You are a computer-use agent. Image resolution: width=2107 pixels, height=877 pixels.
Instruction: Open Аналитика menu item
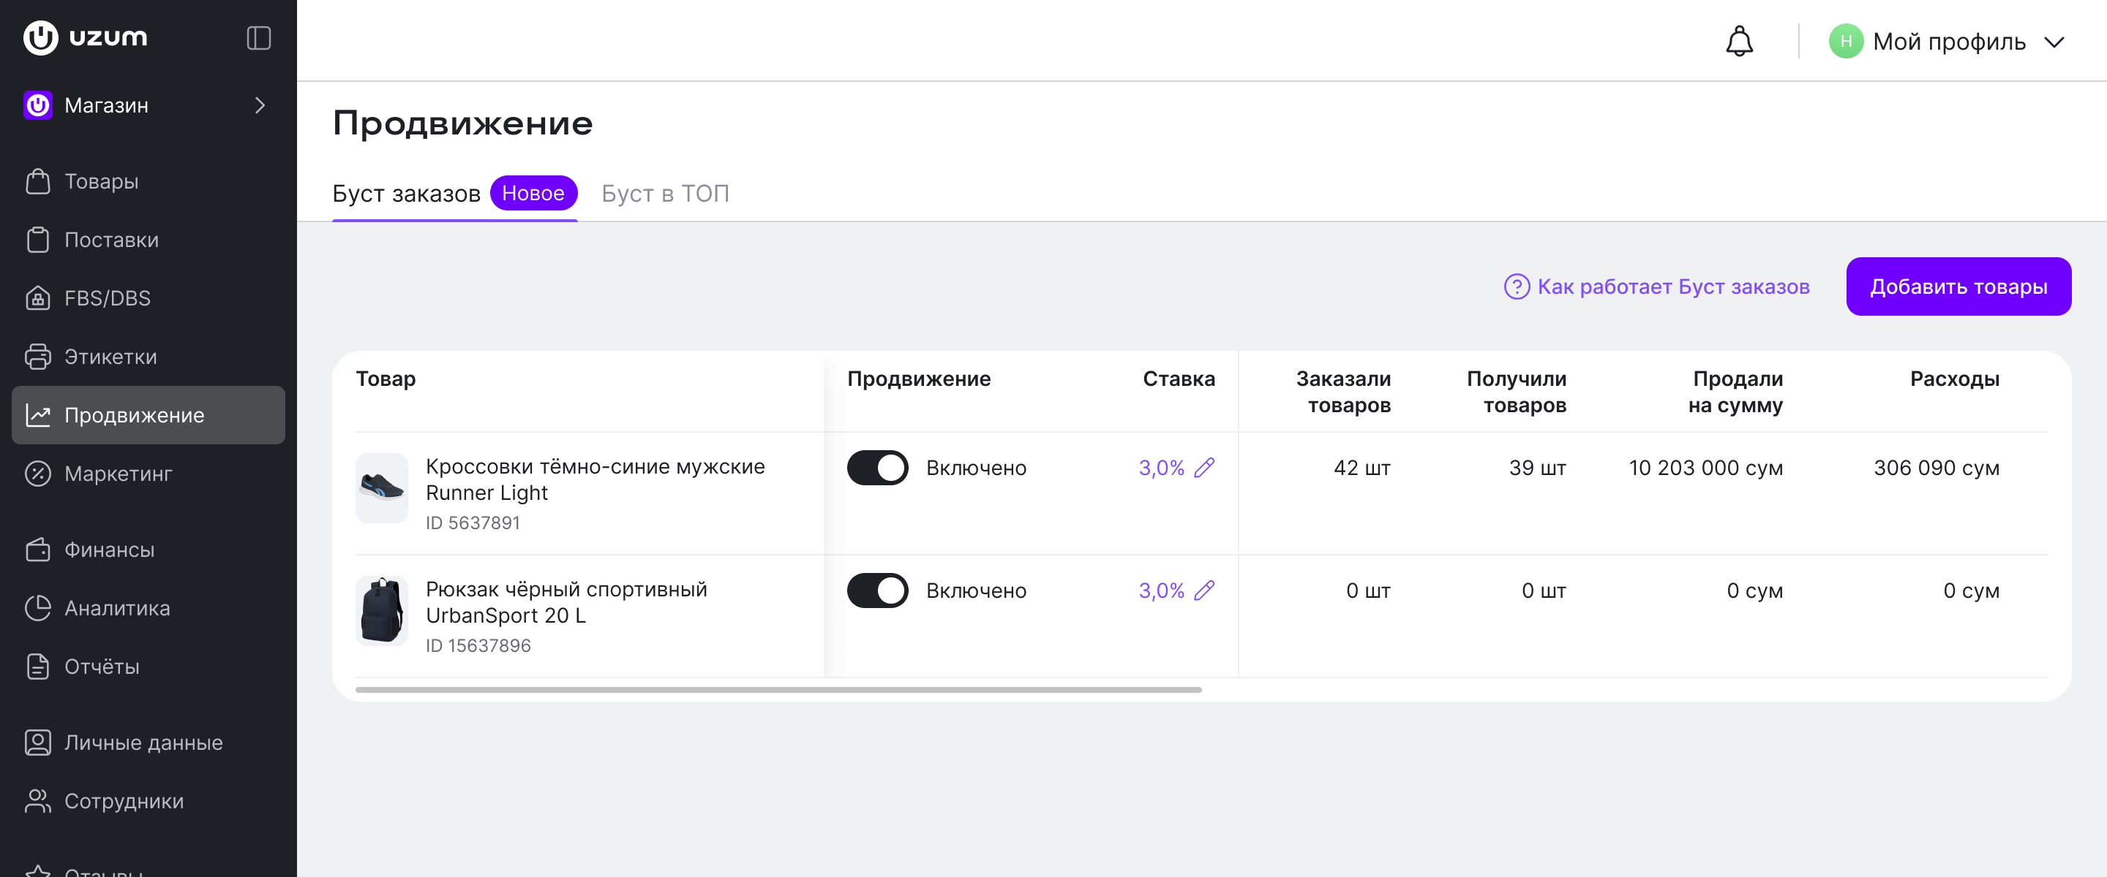[148, 608]
